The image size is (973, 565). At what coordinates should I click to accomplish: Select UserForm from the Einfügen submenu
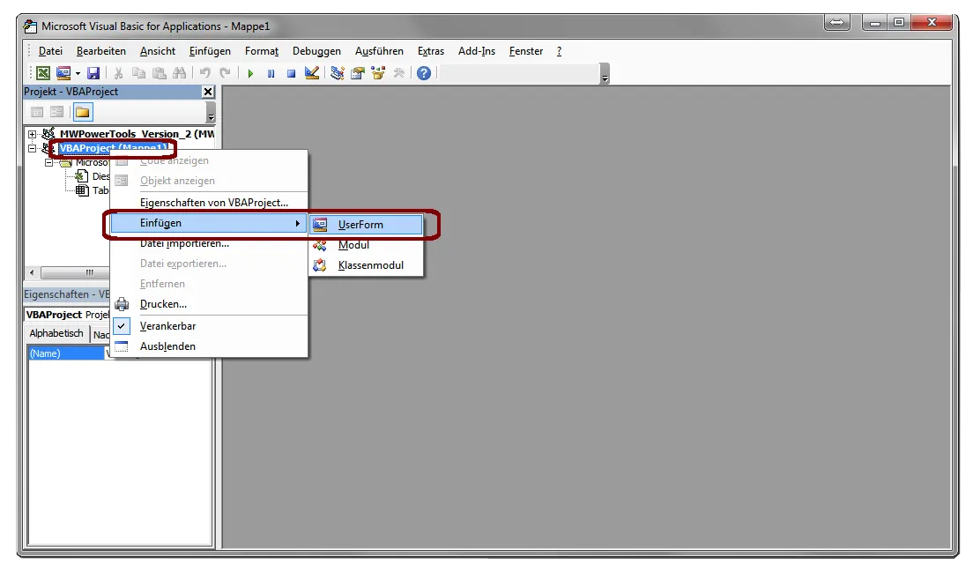pyautogui.click(x=360, y=225)
